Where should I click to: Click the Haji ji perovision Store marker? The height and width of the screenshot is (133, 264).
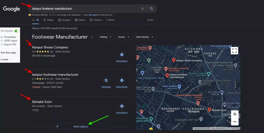[x=142, y=73]
